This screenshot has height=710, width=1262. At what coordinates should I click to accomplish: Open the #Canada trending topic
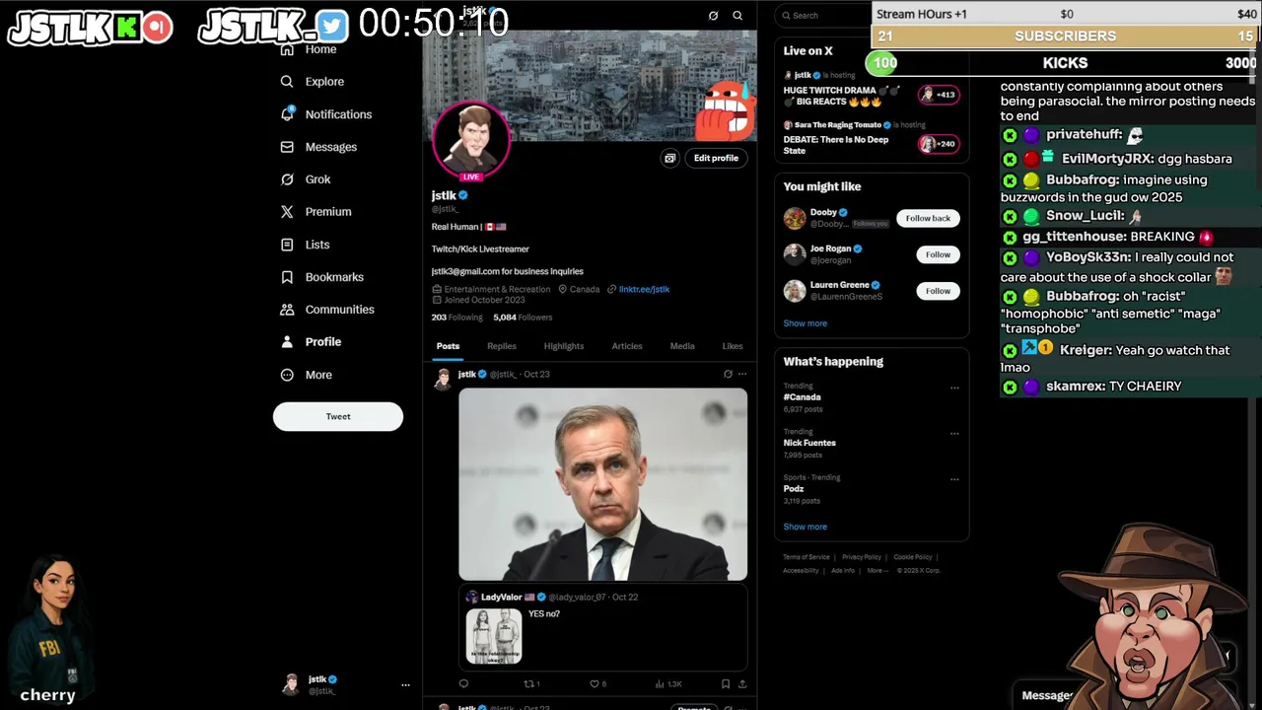803,397
